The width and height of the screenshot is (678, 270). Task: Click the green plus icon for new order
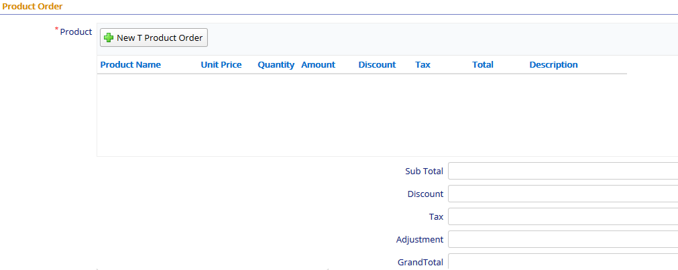pyautogui.click(x=109, y=38)
